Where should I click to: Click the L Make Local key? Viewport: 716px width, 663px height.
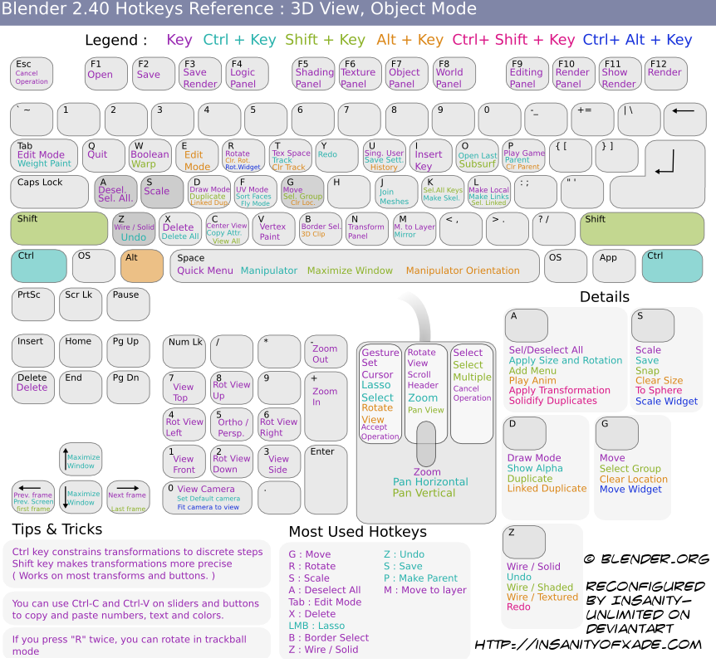pos(489,192)
